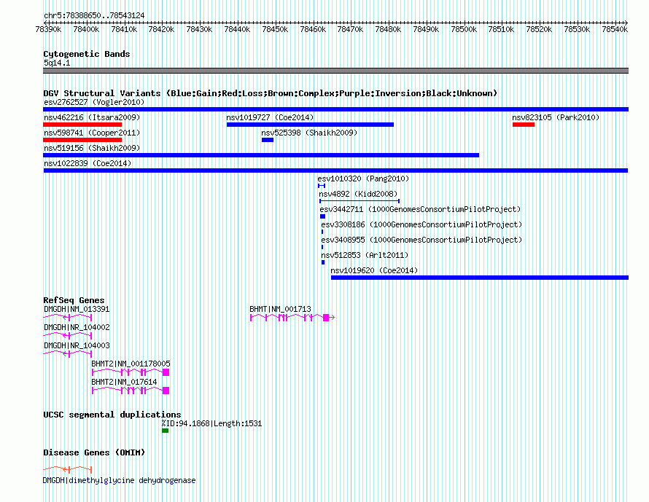Click the nsv823105 (Park2010) label text
649x502 pixels.
coord(556,117)
